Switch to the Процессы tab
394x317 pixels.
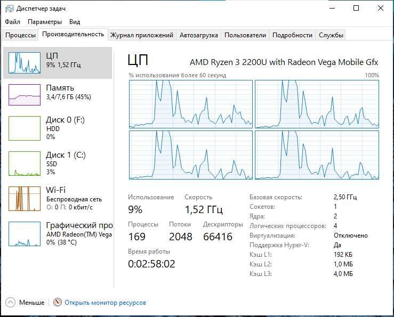pyautogui.click(x=20, y=35)
